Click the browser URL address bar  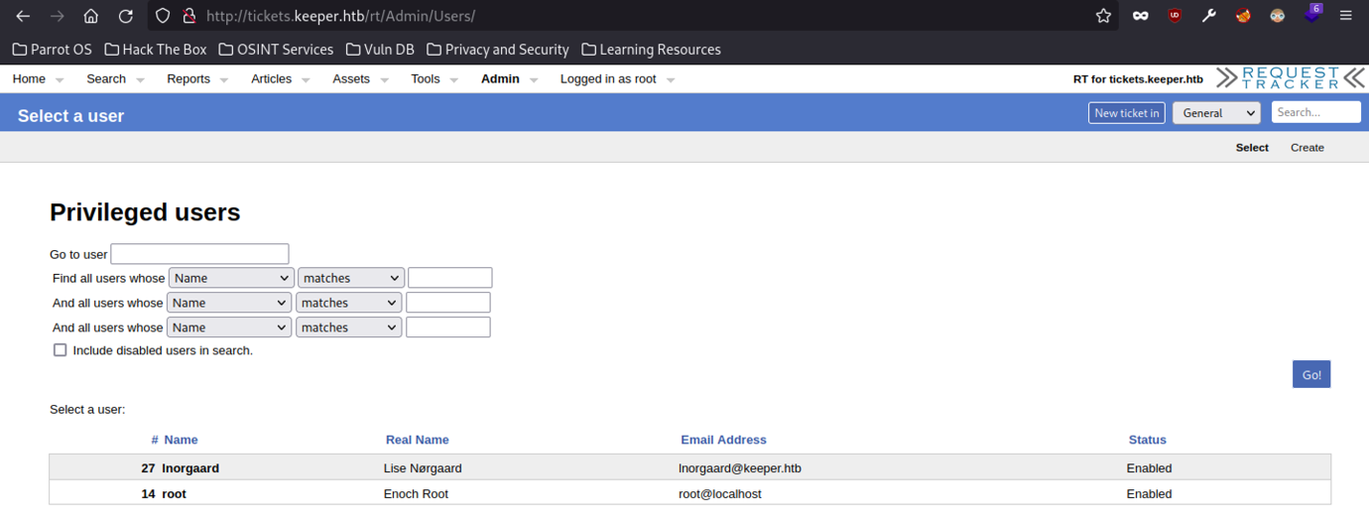click(635, 16)
